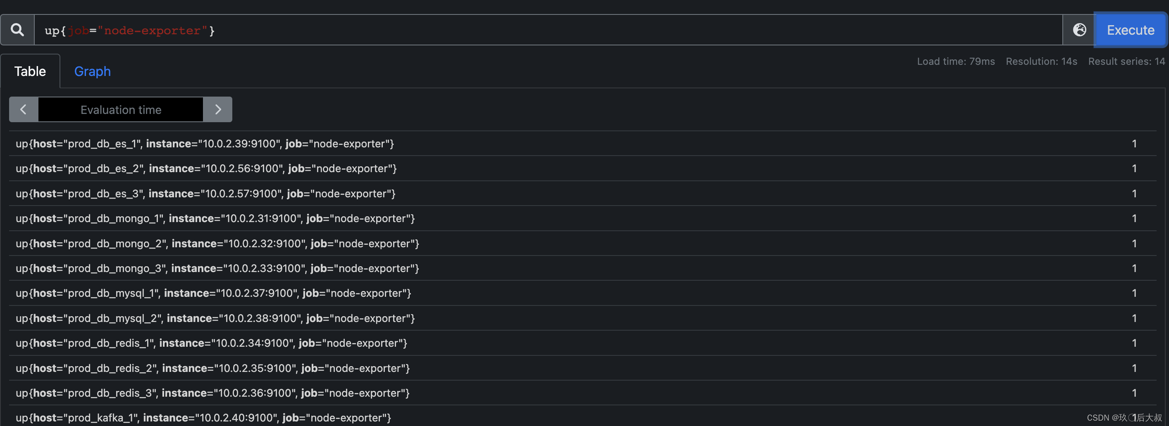Screen dimensions: 1169x426
Task: Select the prod_db_es_1 metric result row
Action: click(x=204, y=144)
